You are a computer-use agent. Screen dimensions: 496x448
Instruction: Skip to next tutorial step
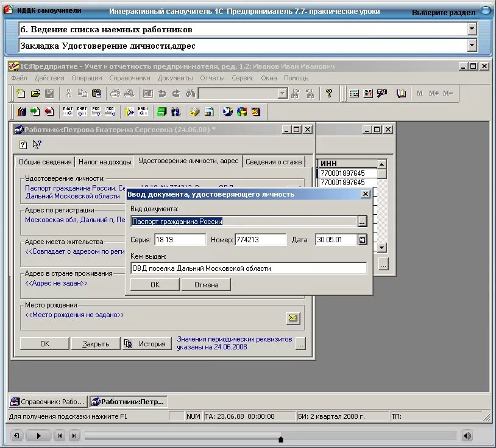click(x=74, y=436)
